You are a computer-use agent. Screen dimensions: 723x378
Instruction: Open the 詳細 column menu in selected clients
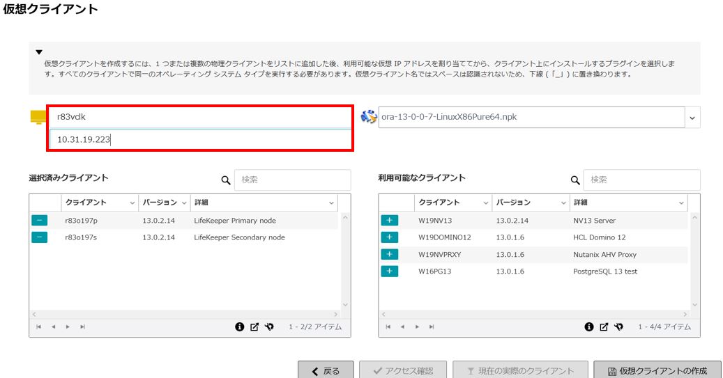tap(331, 203)
